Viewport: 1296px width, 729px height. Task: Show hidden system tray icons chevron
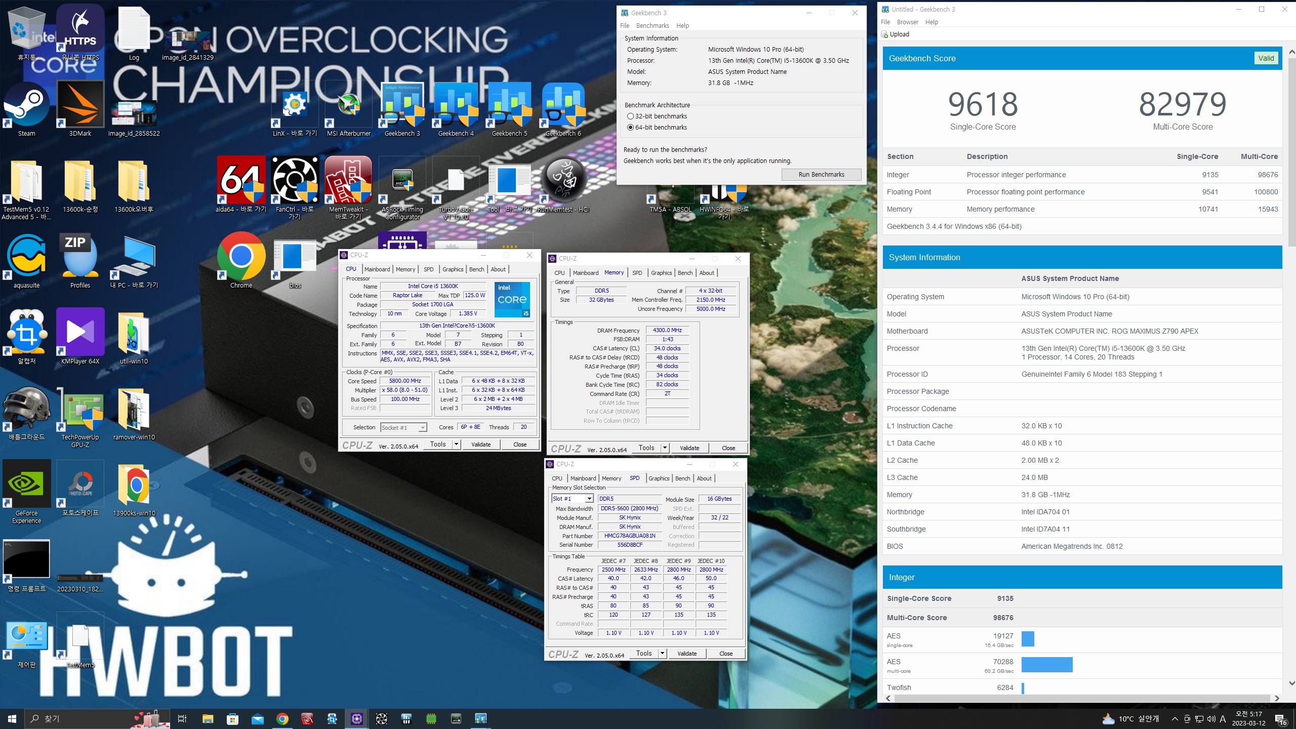(1174, 719)
